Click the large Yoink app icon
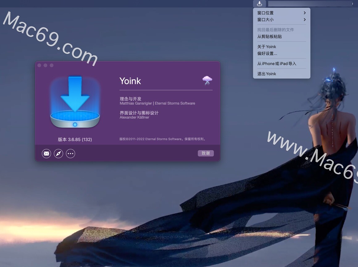The image size is (358, 267). click(75, 102)
